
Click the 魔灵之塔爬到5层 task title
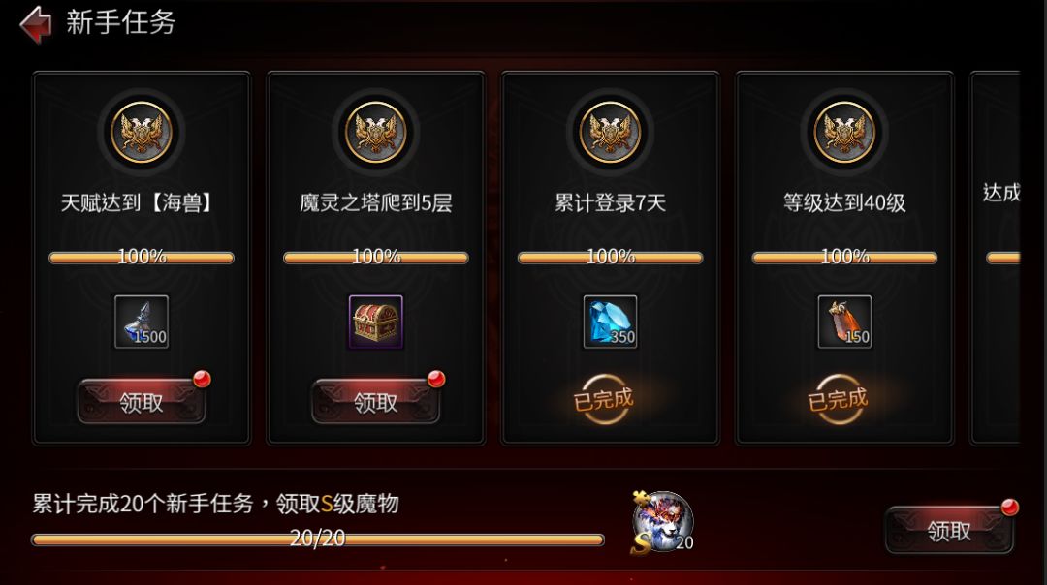[x=376, y=202]
